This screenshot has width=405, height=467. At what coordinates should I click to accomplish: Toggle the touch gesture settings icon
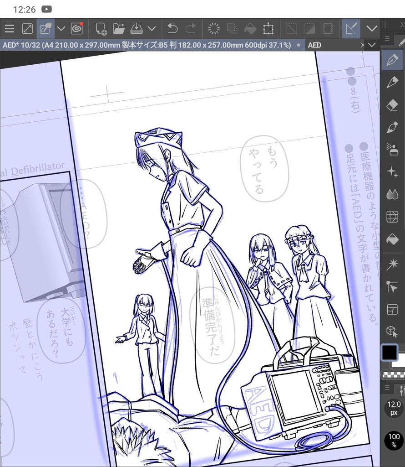pyautogui.click(x=46, y=29)
